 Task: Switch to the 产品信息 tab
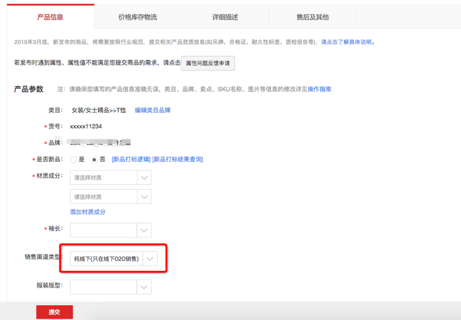point(51,17)
